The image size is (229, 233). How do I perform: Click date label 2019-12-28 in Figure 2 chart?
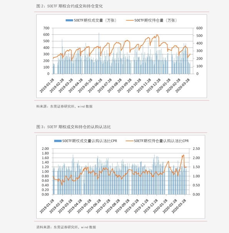click(154, 86)
